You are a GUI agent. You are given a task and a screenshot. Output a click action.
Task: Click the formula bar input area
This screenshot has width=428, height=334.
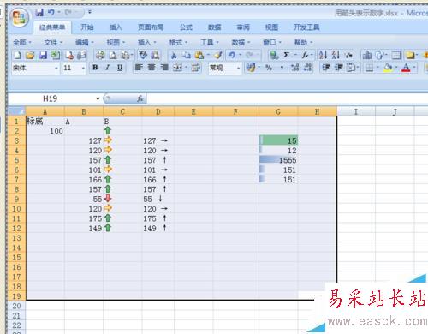tap(287, 98)
